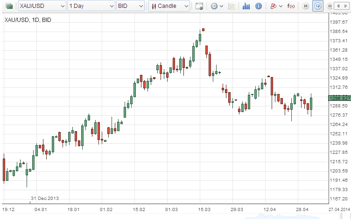Click the 15.02 date axis label
Image resolution: width=351 pixels, height=219 pixels.
pos(139,209)
